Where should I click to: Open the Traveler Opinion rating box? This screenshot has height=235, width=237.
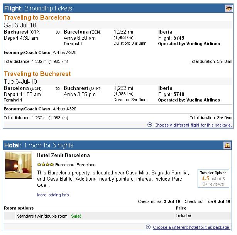[213, 179]
